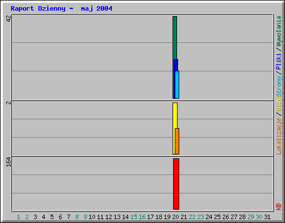285x223 pixels.
Task: Click day '14' on the x-axis
Action: [125, 217]
